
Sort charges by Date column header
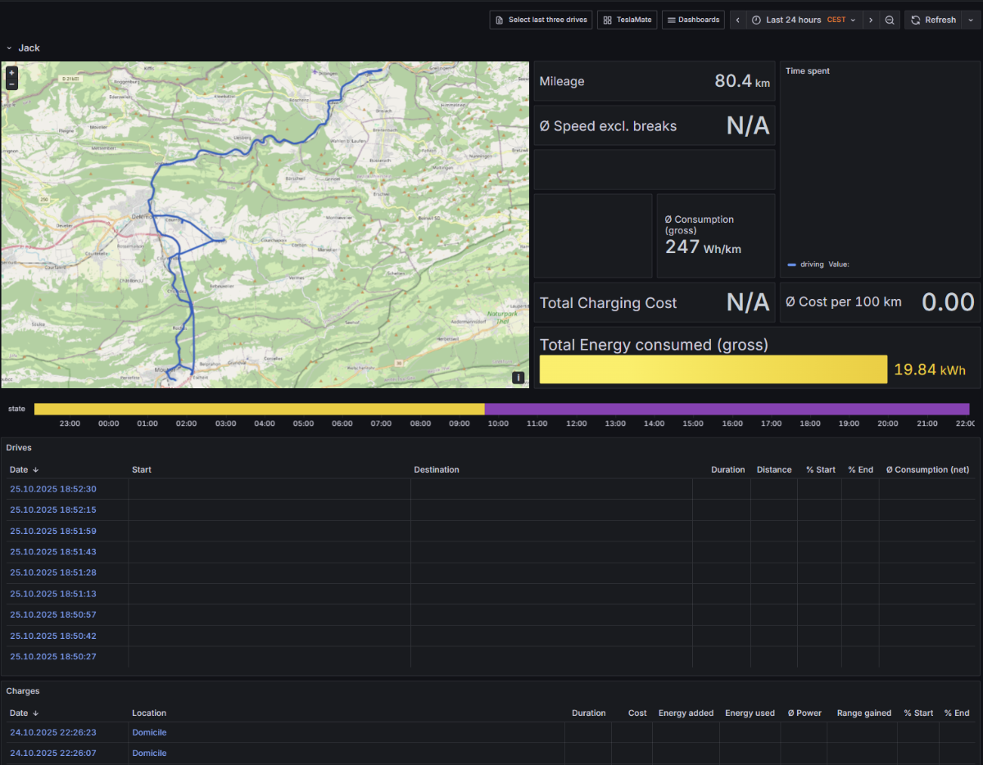[19, 713]
